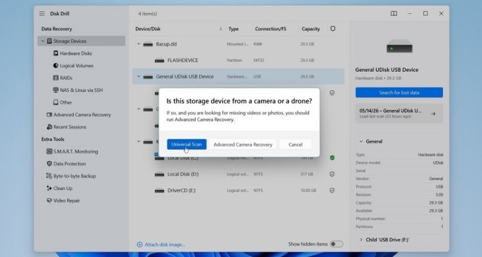Open Clean Up tool
This screenshot has height=257, width=482.
pos(63,188)
